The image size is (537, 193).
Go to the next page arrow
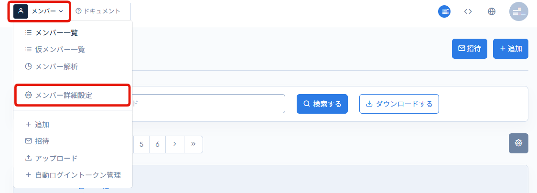[x=175, y=144]
